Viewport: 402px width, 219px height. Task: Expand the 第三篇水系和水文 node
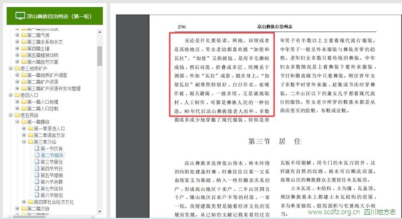click(x=17, y=41)
